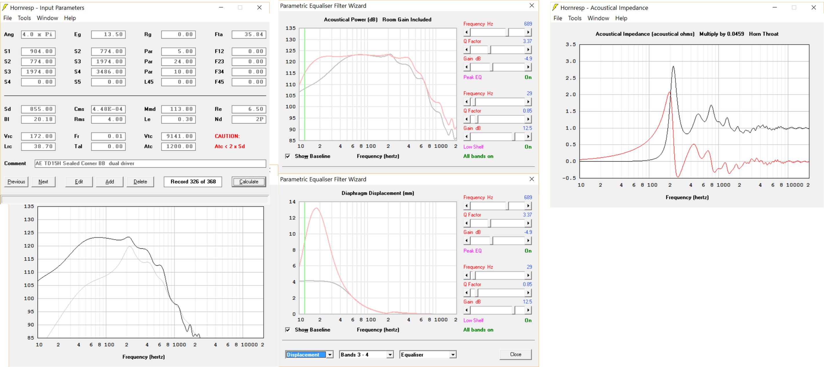Click left arrow of top wizard Q Factor 0.85 slider
Image resolution: width=824 pixels, height=367 pixels.
[467, 119]
